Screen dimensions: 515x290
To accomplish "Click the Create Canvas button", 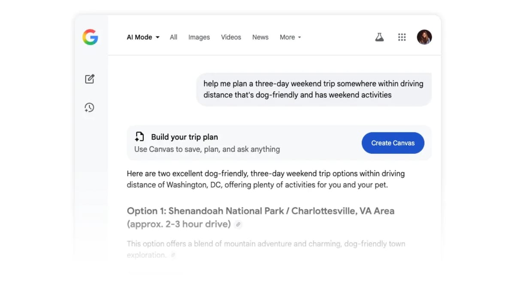I will 393,143.
